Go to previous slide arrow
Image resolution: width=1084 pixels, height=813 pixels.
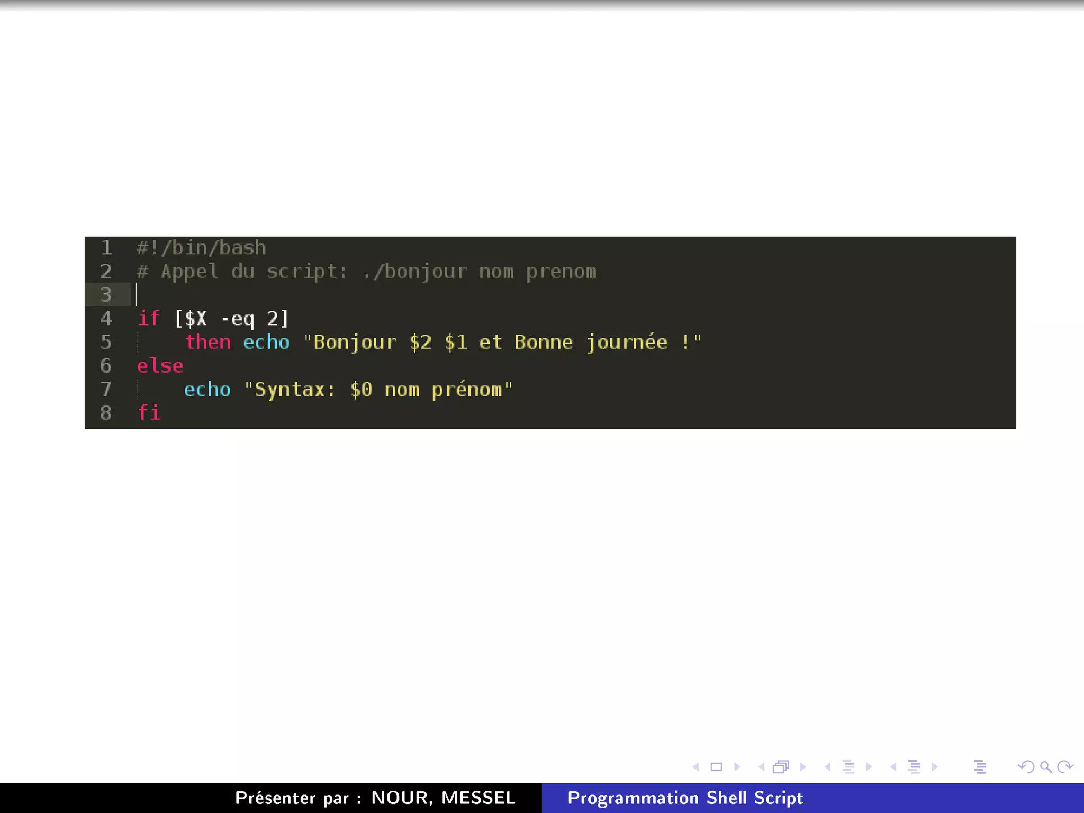(696, 766)
